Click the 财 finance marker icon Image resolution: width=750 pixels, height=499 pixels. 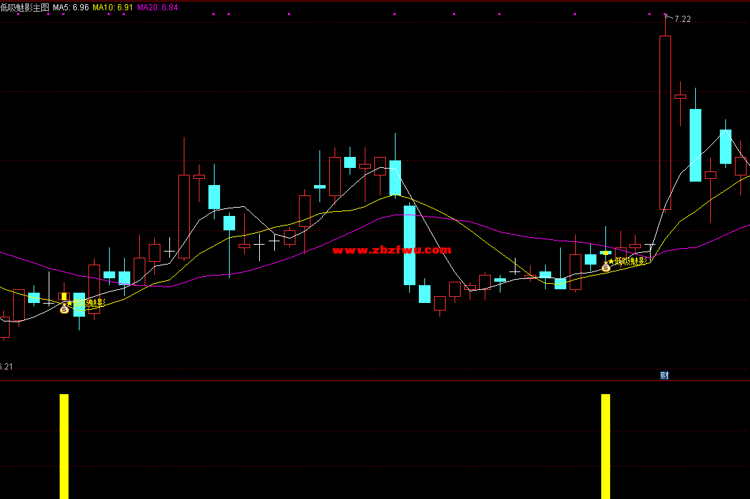664,376
